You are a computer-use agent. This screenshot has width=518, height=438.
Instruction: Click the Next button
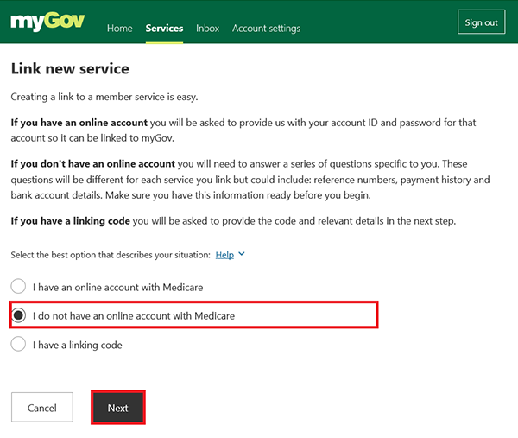click(x=118, y=408)
